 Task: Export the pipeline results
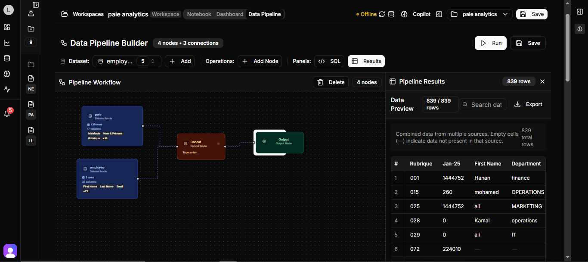pyautogui.click(x=528, y=104)
